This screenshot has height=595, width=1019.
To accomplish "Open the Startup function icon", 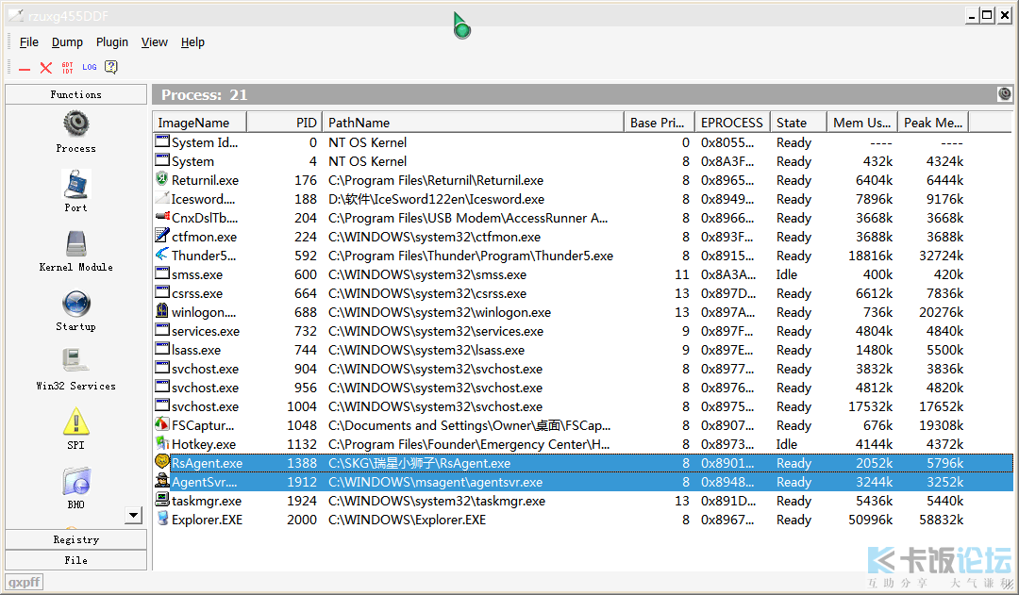I will coord(76,304).
